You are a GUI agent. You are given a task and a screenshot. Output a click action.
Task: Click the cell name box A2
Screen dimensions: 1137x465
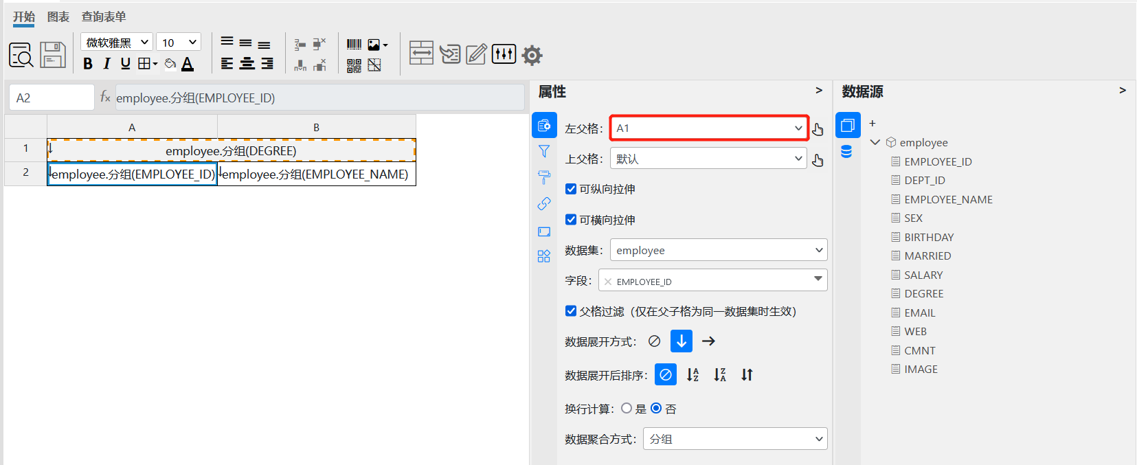point(52,98)
